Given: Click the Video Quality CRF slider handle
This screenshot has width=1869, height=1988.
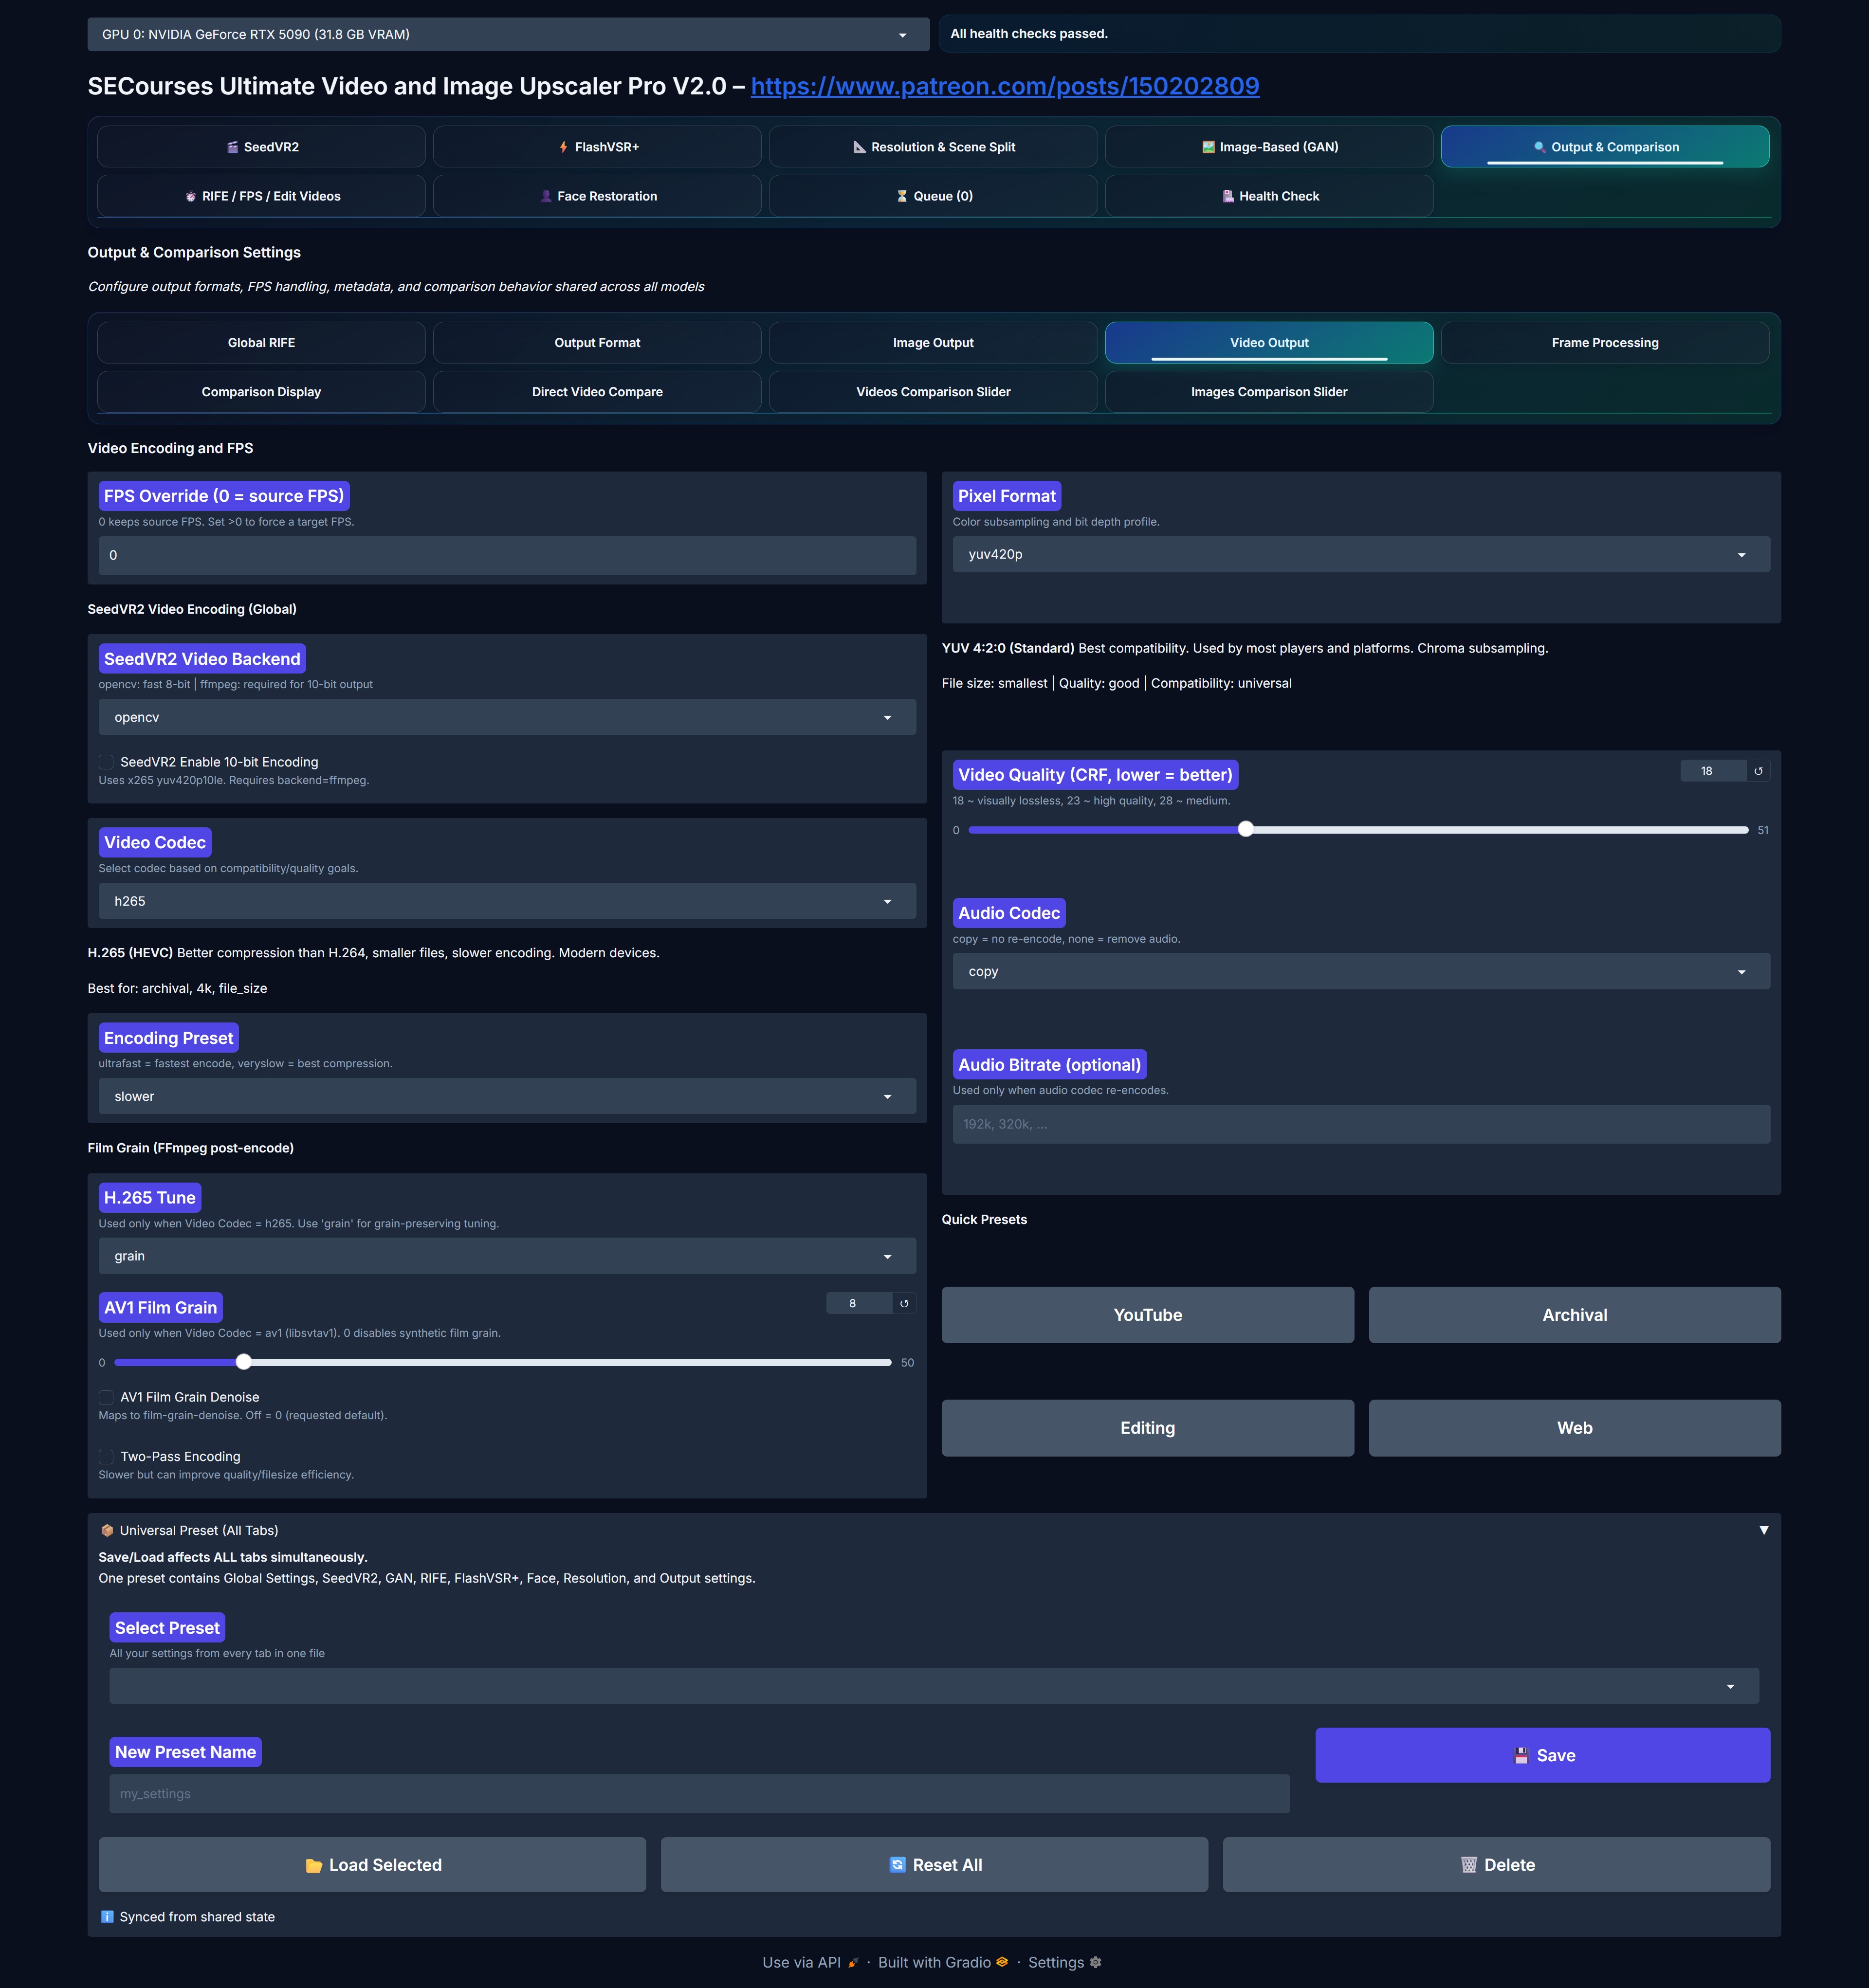Looking at the screenshot, I should (x=1245, y=829).
